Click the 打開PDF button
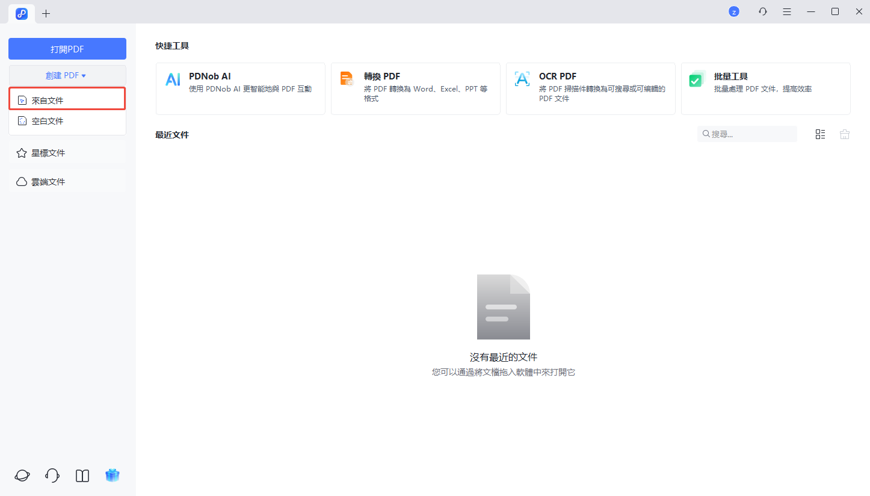Viewport: 870px width, 496px height. pos(67,49)
